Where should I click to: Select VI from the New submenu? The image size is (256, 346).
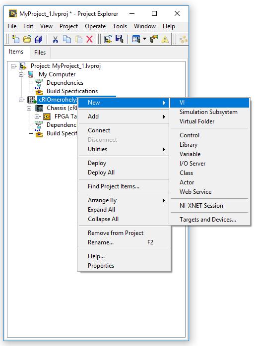point(210,103)
